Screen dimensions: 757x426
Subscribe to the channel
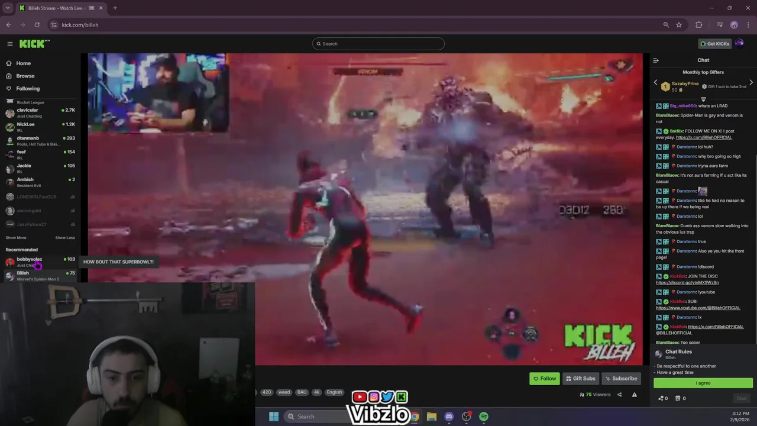coord(621,379)
